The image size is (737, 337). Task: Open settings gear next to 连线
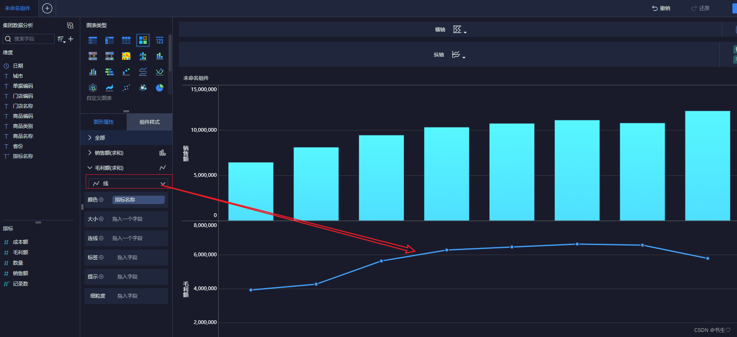point(101,238)
